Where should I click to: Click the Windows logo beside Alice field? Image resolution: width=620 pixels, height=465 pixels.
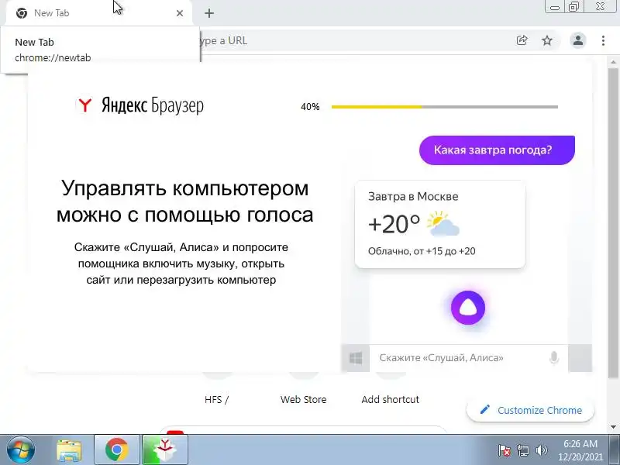(356, 358)
